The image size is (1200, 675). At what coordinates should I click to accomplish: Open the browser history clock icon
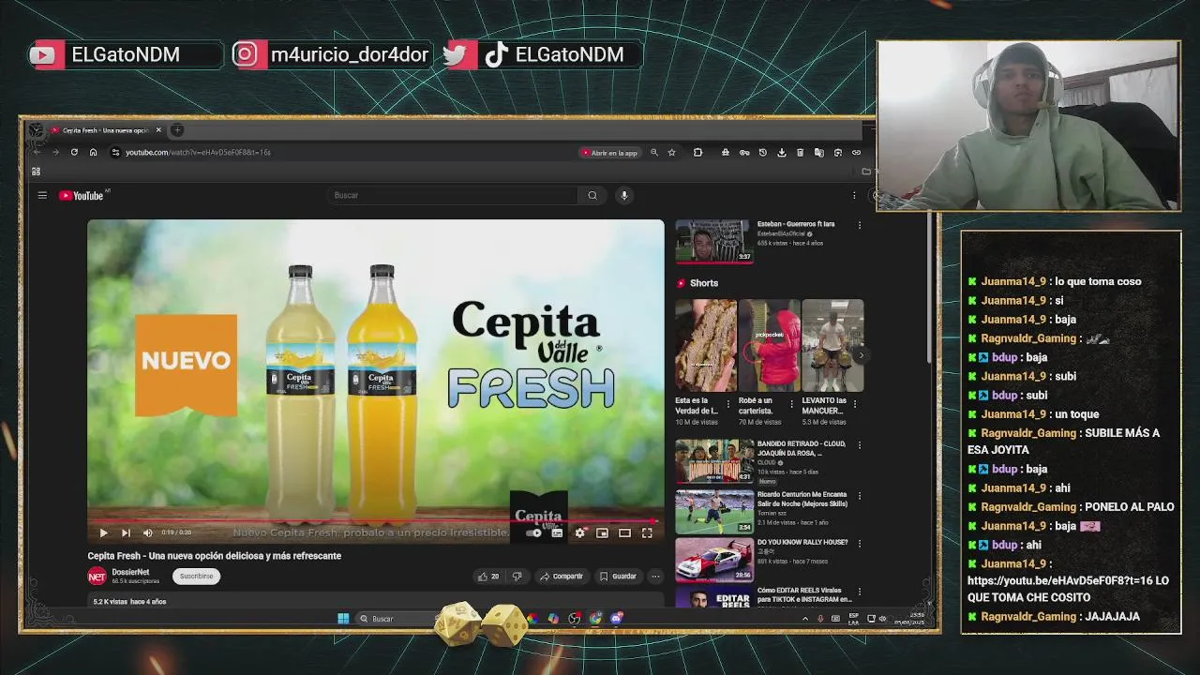tap(762, 152)
